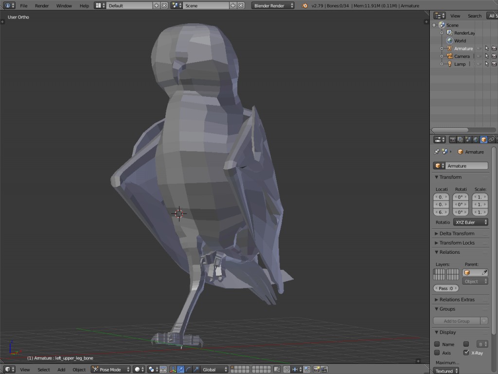This screenshot has width=498, height=374.
Task: Select the Render properties tab icon
Action: (x=453, y=140)
